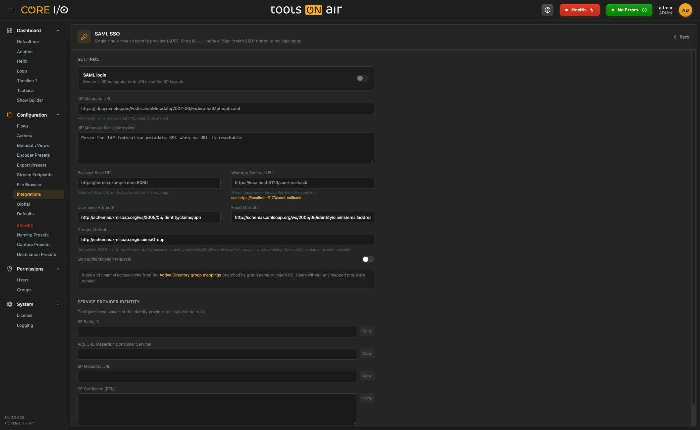Click the No Errors status button
Screen dimensions: 700x430
tap(629, 10)
